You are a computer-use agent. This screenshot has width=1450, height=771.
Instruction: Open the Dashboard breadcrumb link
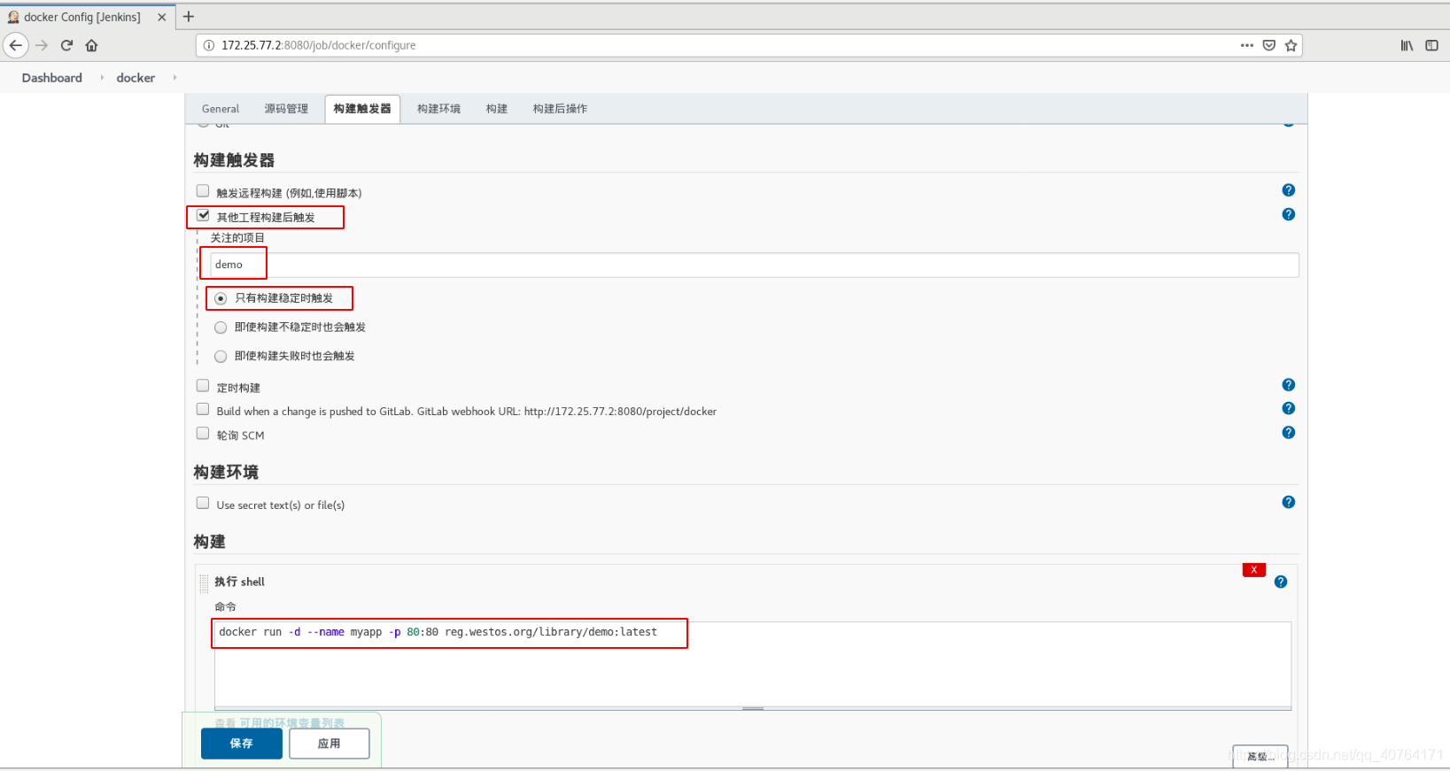[52, 78]
